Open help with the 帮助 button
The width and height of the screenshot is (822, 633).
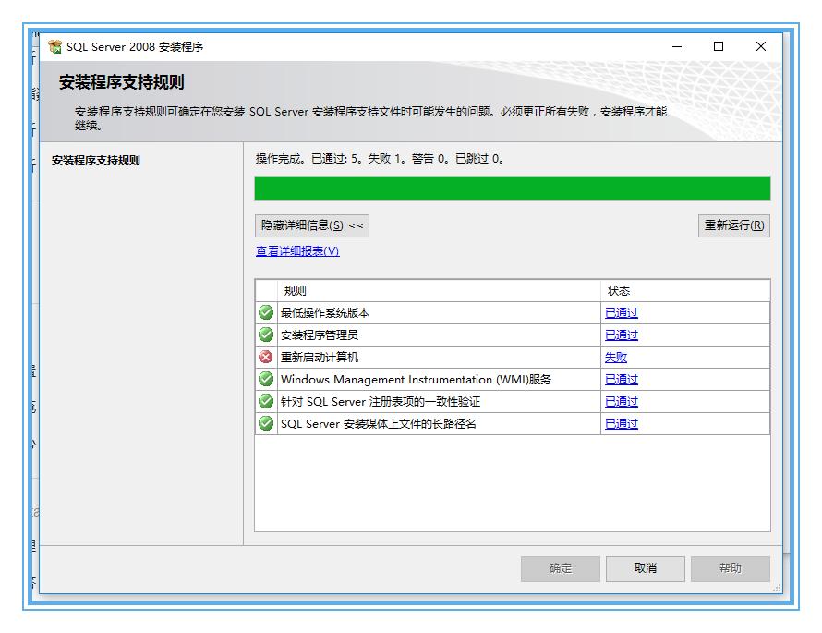tap(731, 568)
